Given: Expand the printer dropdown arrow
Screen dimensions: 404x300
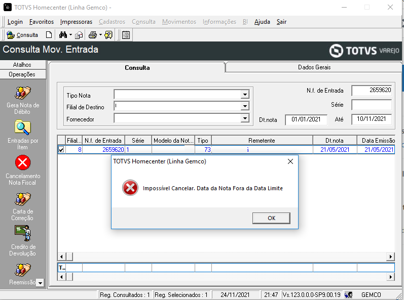Looking at the screenshot, I should pyautogui.click(x=100, y=35).
